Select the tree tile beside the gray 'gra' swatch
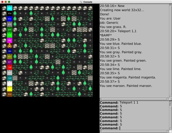 coord(15,24)
